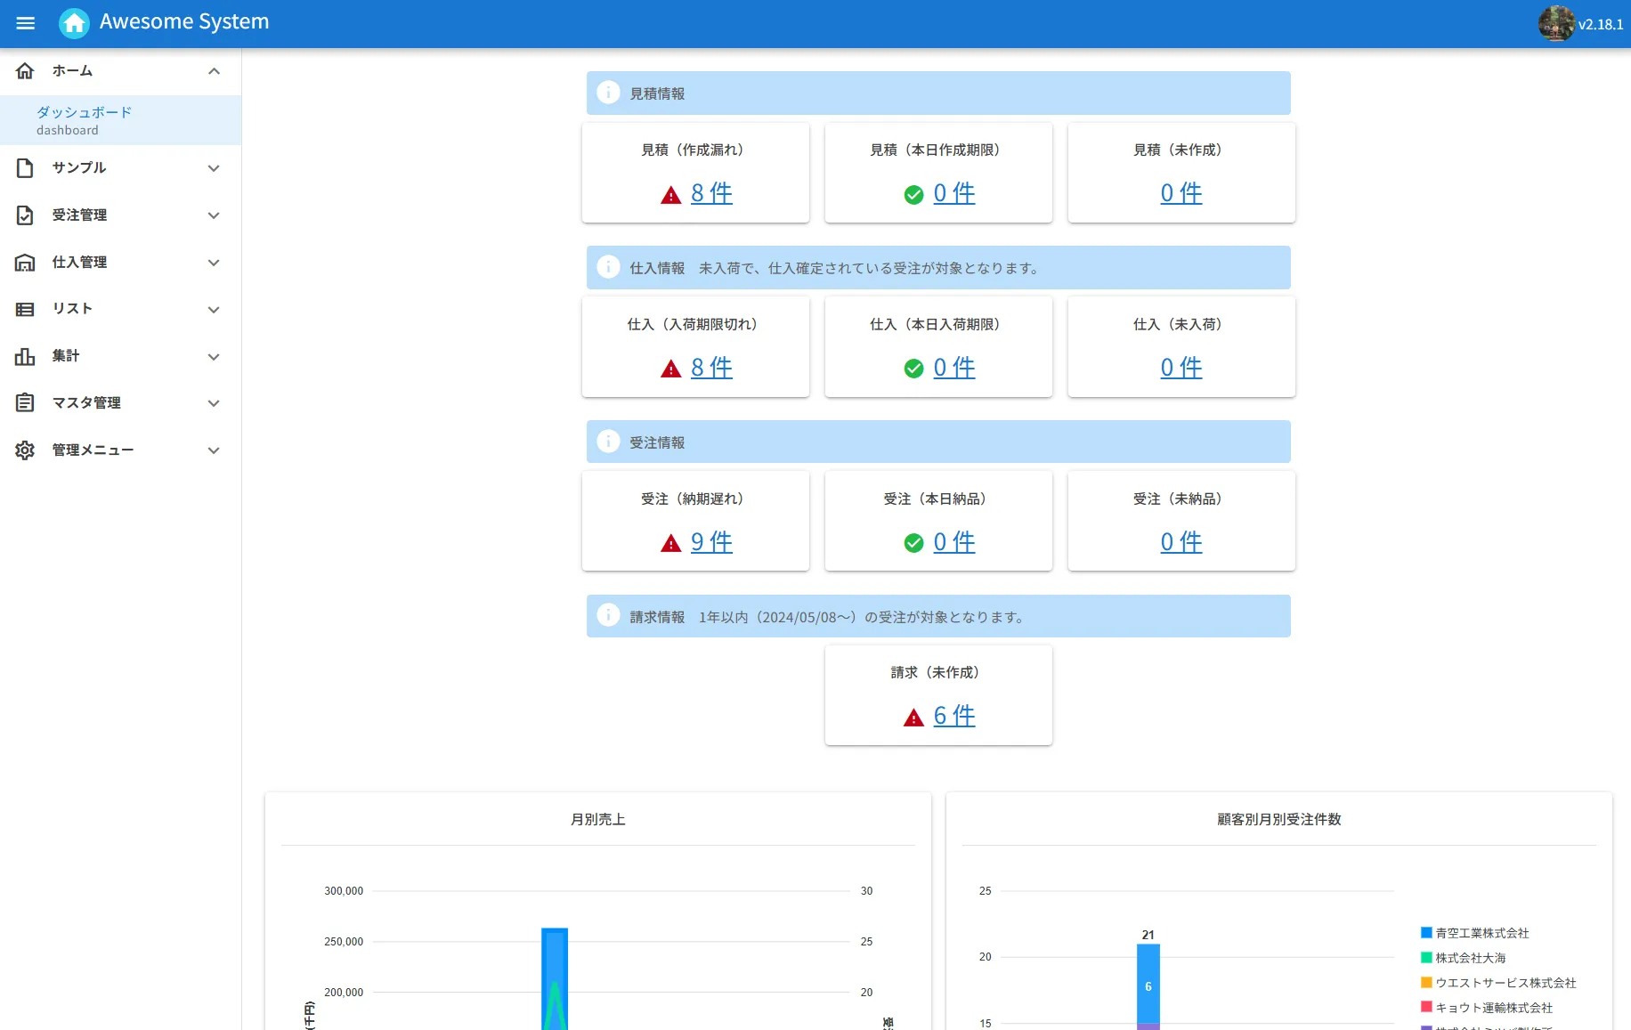Viewport: 1631px width, 1030px height.
Task: Click the Awesome System home logo icon
Action: (74, 23)
